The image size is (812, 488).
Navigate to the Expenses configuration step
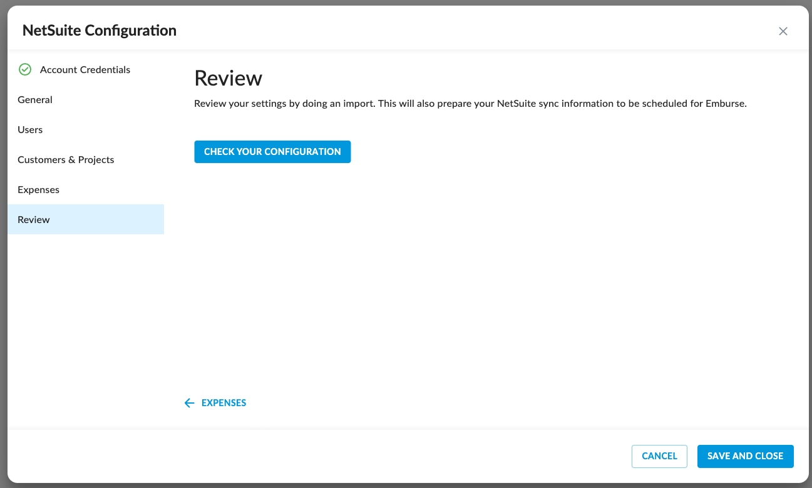[x=38, y=189]
